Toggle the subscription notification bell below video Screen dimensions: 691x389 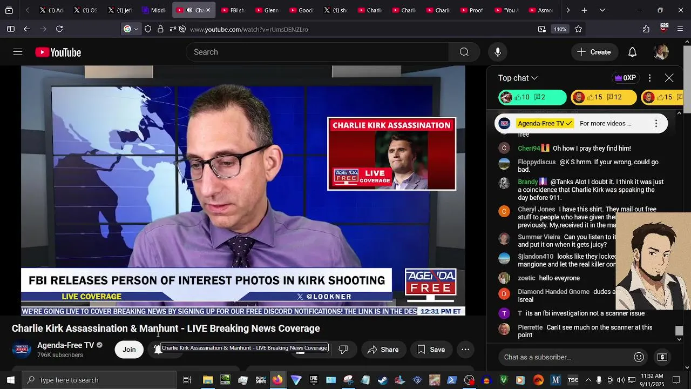click(158, 350)
